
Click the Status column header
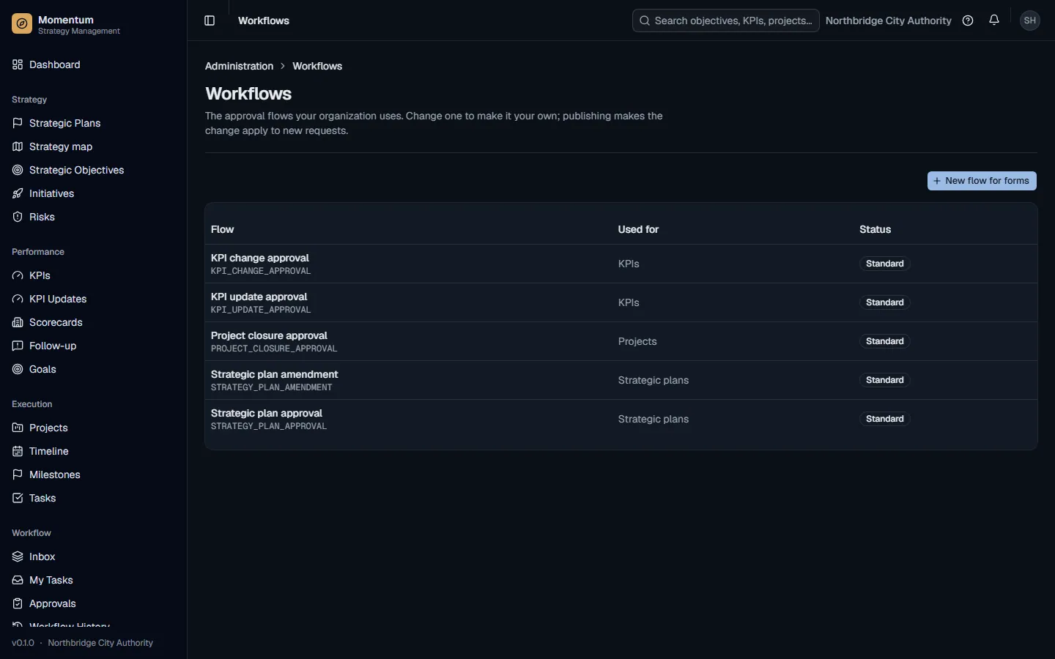(x=875, y=229)
